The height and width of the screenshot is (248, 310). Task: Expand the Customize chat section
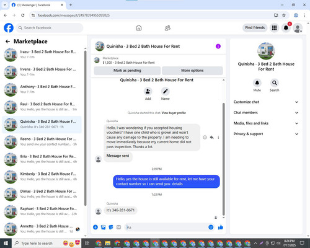(x=266, y=102)
